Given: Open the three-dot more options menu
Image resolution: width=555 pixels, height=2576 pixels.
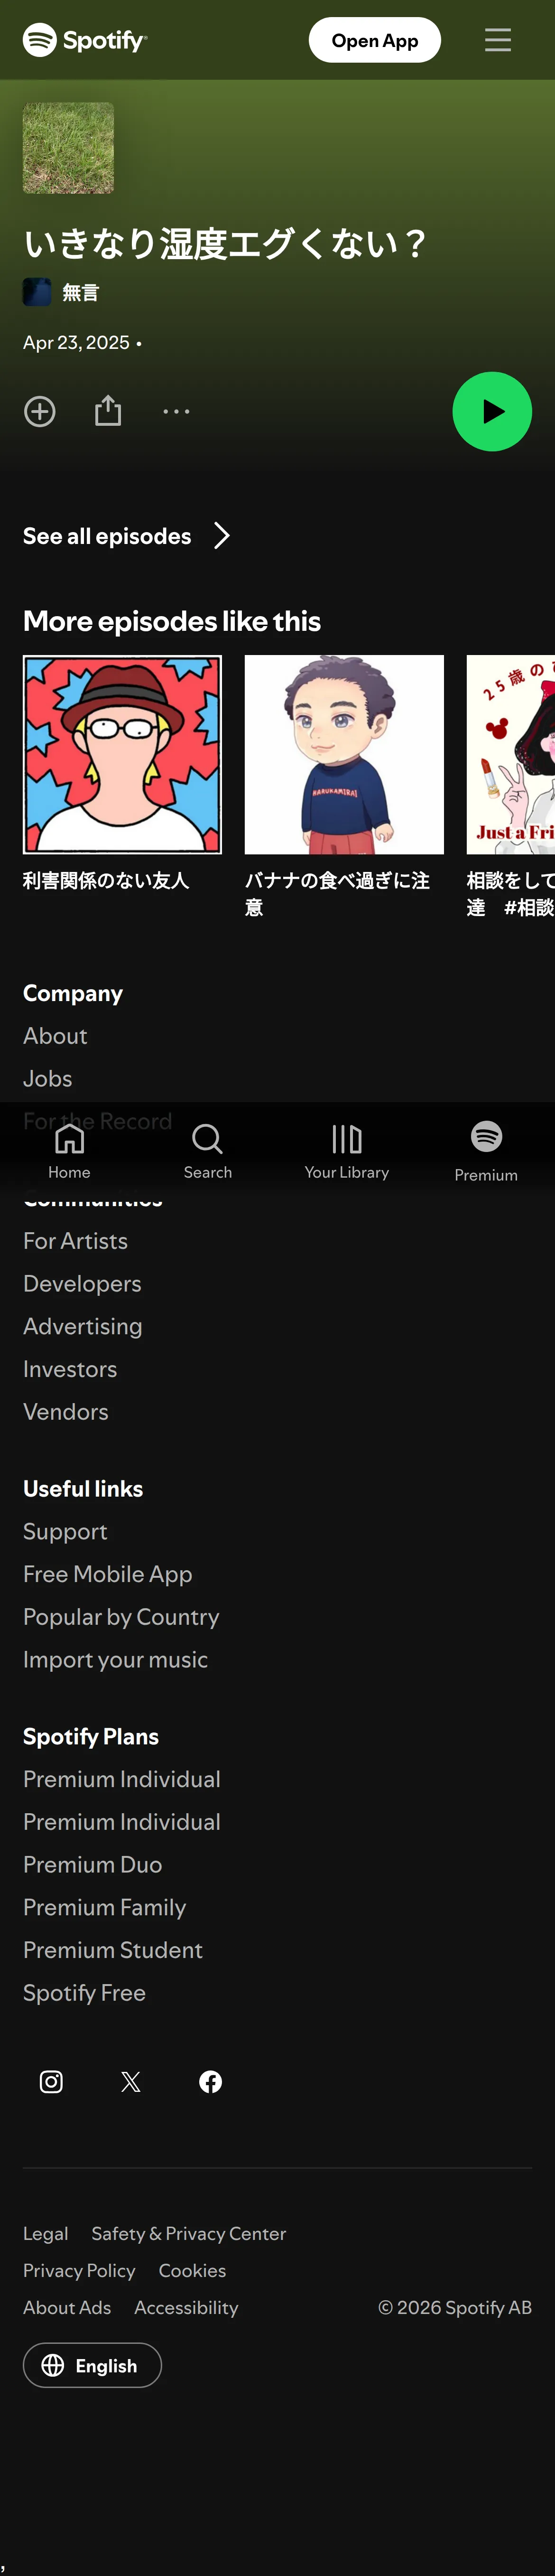Looking at the screenshot, I should pyautogui.click(x=176, y=411).
